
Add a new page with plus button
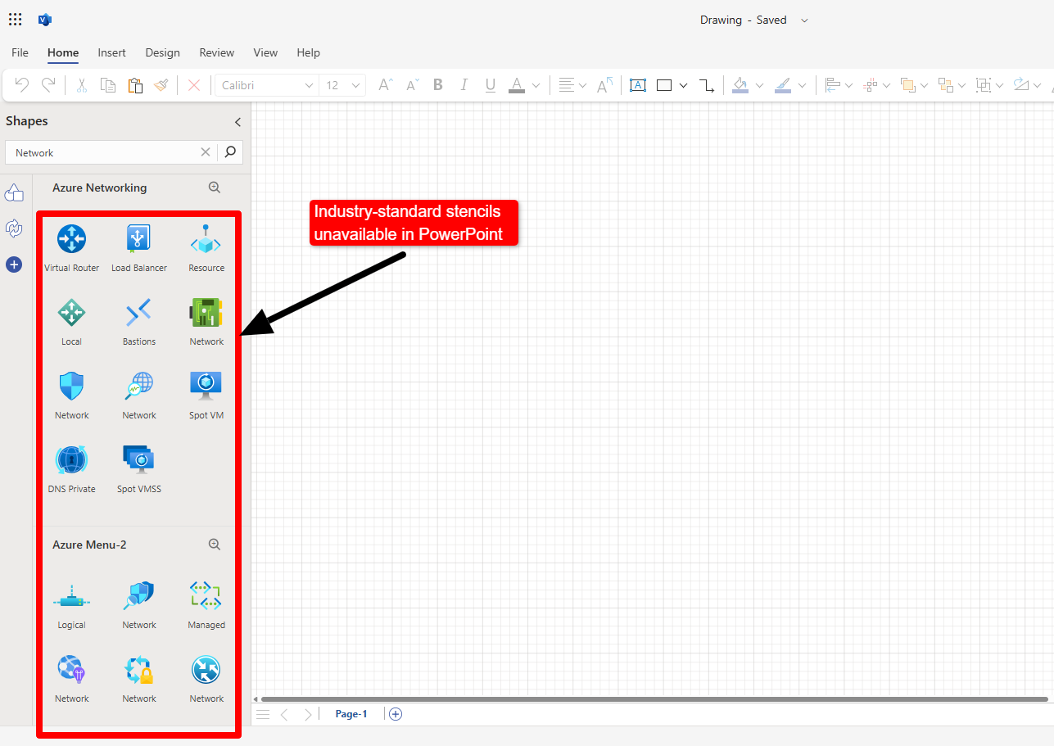396,714
